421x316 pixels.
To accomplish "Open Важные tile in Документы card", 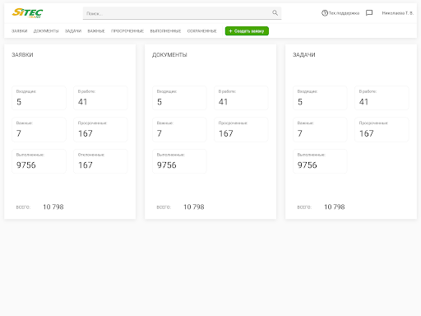I will coord(179,129).
